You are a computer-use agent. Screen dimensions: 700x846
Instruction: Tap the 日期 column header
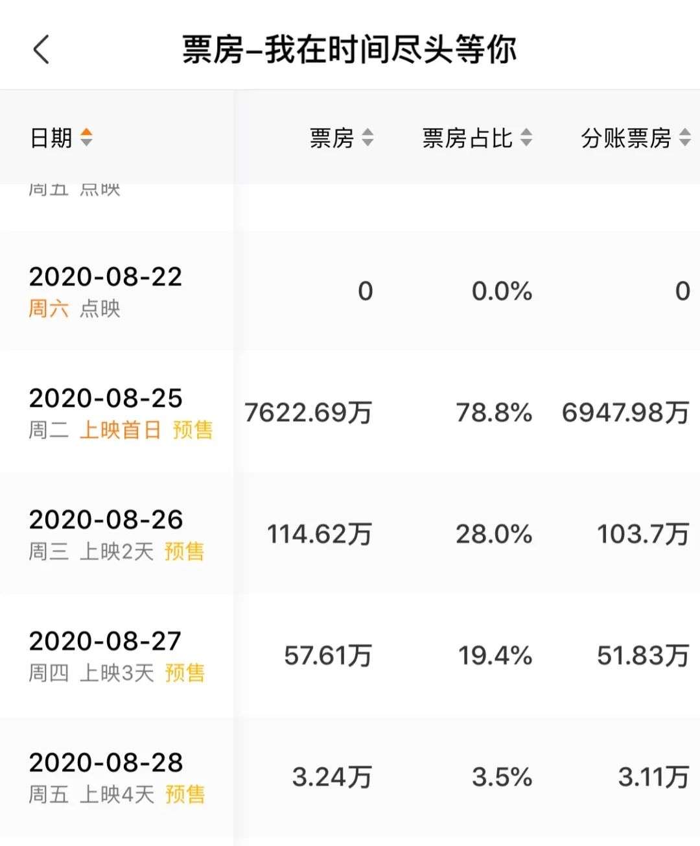[51, 138]
